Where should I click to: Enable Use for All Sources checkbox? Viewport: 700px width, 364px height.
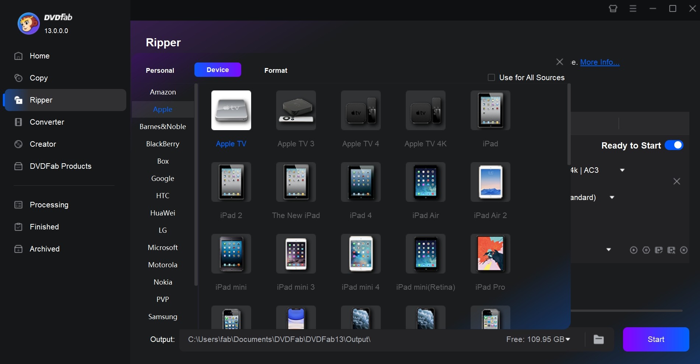coord(491,77)
